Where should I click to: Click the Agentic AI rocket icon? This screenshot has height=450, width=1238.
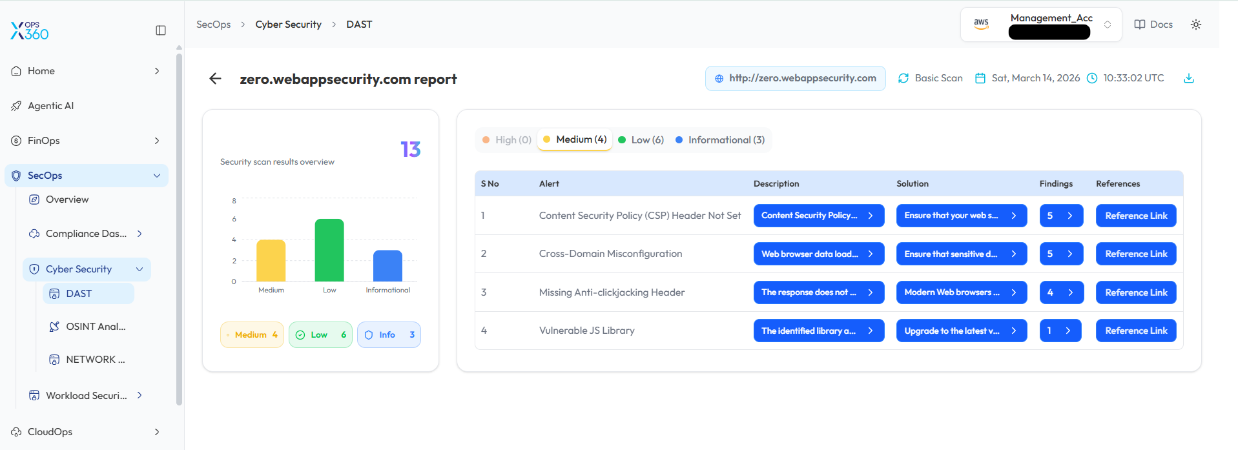pos(16,106)
